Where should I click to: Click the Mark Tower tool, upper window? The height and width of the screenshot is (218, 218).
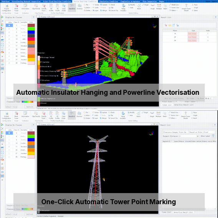click(17, 8)
